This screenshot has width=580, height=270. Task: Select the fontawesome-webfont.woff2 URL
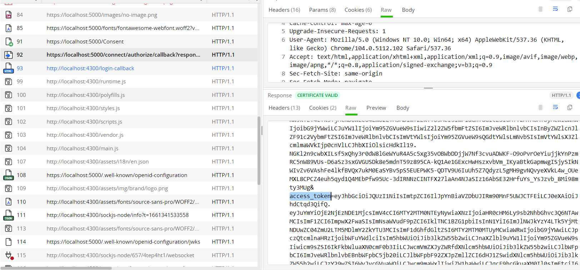point(123,28)
